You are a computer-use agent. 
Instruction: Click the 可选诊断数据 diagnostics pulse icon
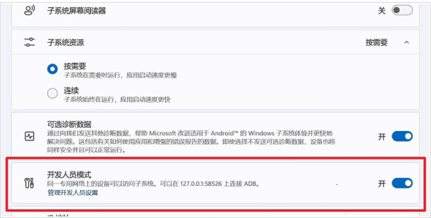[30, 136]
